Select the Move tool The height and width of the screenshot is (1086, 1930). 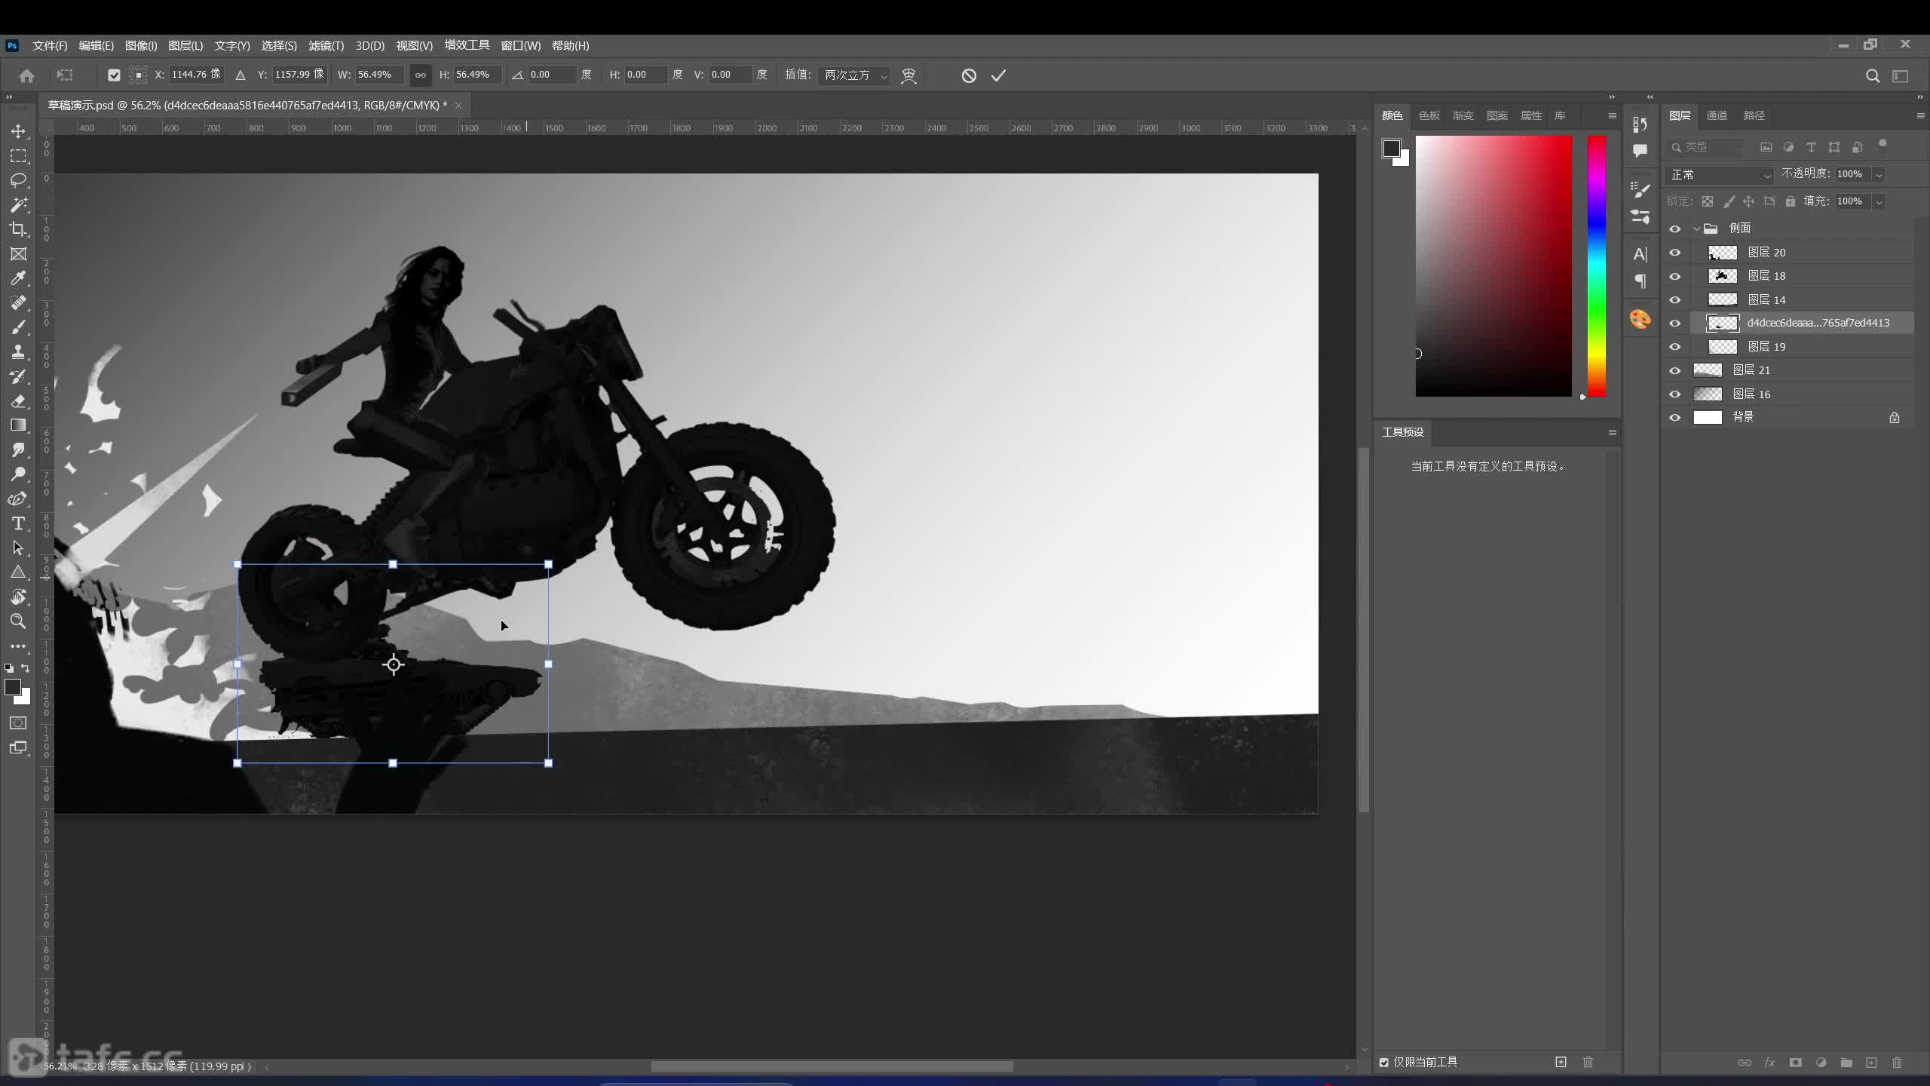[x=18, y=131]
